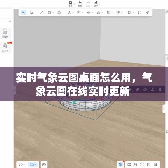
Task: Open the mirror tool dropdown arrow
Action: (102, 13)
